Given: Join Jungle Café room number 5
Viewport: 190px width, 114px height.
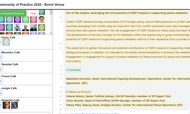Looking at the screenshot, I should [x=1, y=93].
